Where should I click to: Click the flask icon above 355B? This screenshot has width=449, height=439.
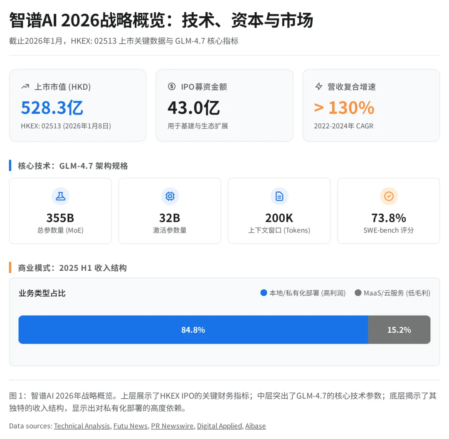click(x=60, y=196)
